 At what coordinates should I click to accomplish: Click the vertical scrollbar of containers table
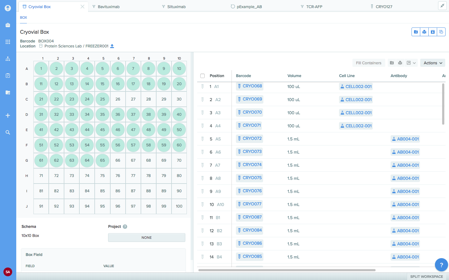coord(443,104)
